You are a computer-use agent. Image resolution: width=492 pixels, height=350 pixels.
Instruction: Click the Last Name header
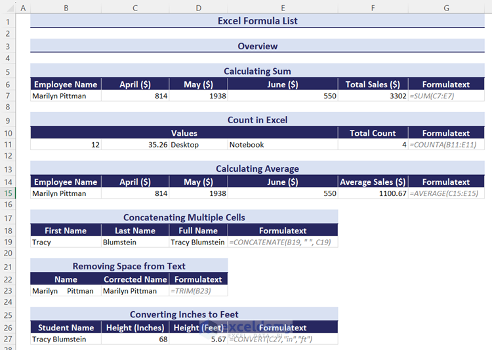pyautogui.click(x=135, y=231)
